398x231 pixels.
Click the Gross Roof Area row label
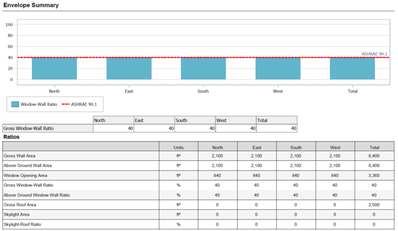pyautogui.click(x=20, y=205)
